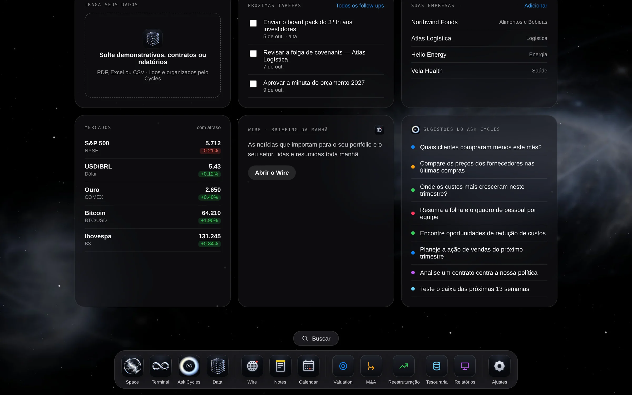Image resolution: width=632 pixels, height=395 pixels.
Task: Select suggestion Encontre oportunidades de redução de custos
Action: tap(479, 233)
